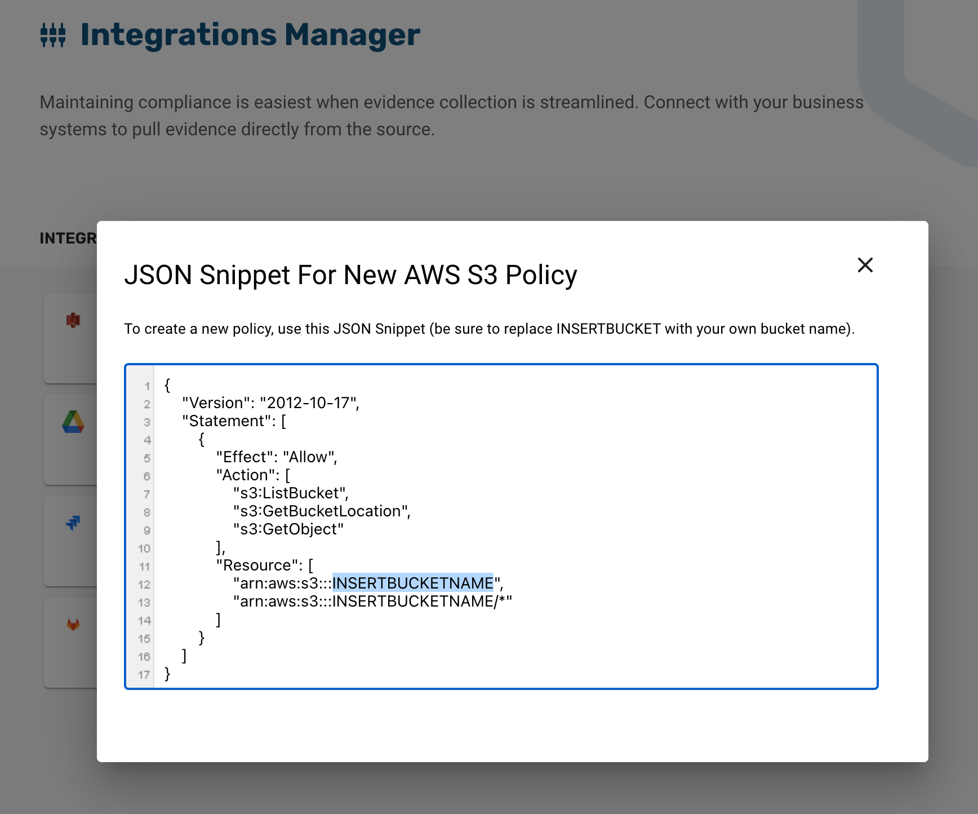
Task: Click the JSON Snippet dialog title
Action: (350, 275)
